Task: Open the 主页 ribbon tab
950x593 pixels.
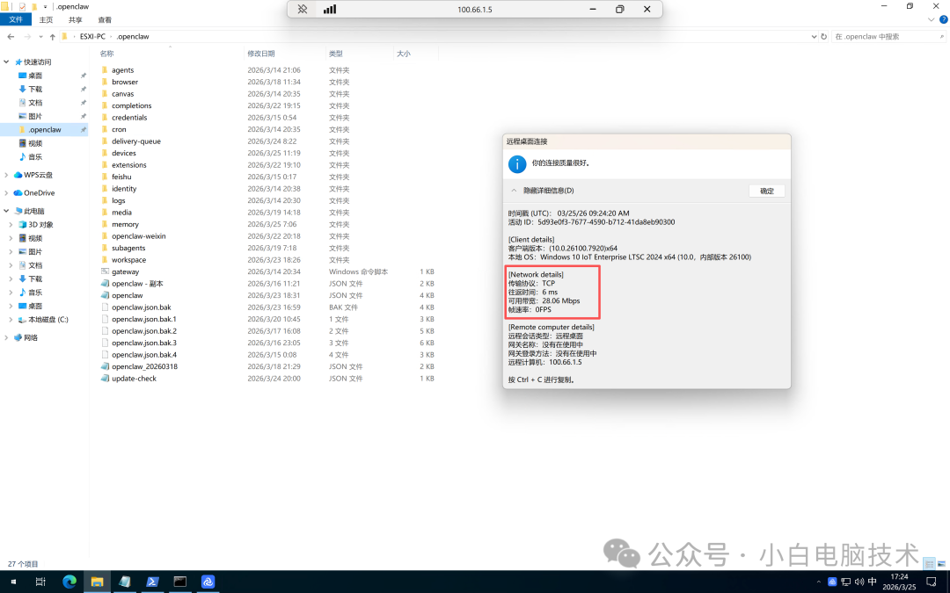Action: tap(46, 20)
